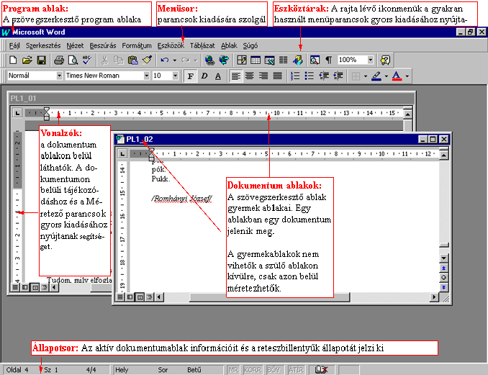Undo the last action with the Undo arrow
Image resolution: width=488 pixels, height=375 pixels.
coord(165,60)
